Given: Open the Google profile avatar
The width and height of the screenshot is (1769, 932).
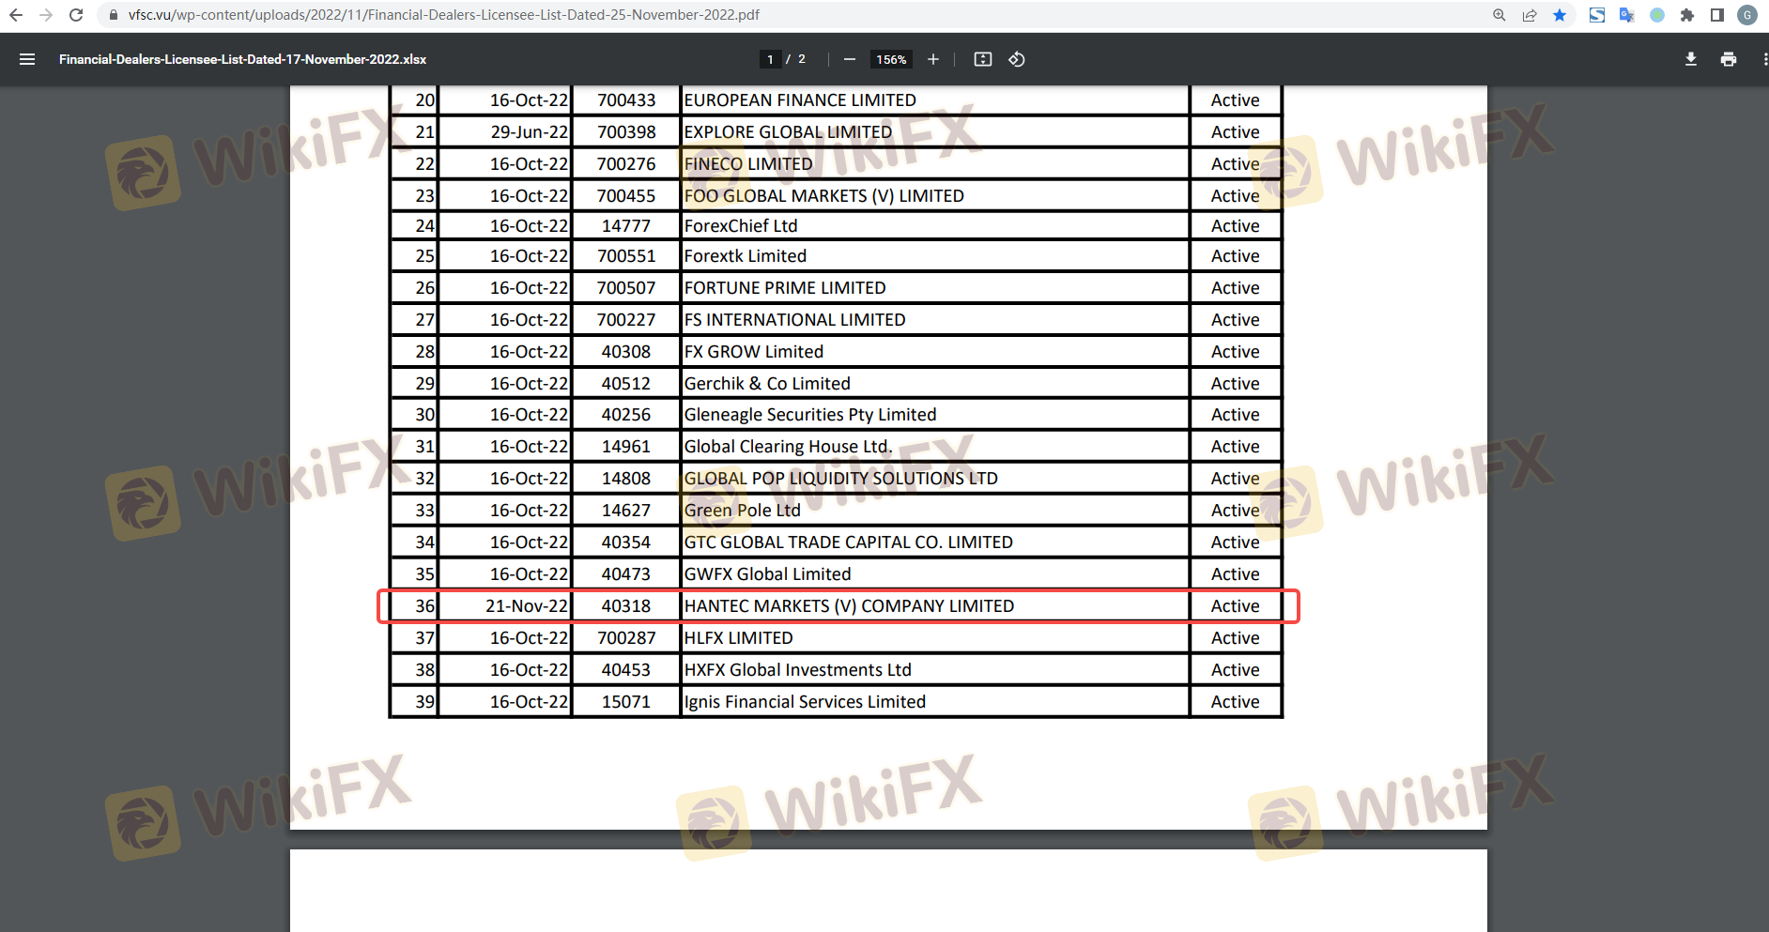Looking at the screenshot, I should [x=1747, y=15].
